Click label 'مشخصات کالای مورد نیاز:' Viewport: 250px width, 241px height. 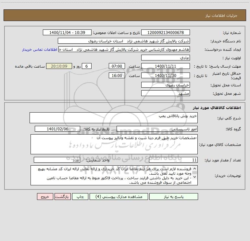click(x=220, y=145)
